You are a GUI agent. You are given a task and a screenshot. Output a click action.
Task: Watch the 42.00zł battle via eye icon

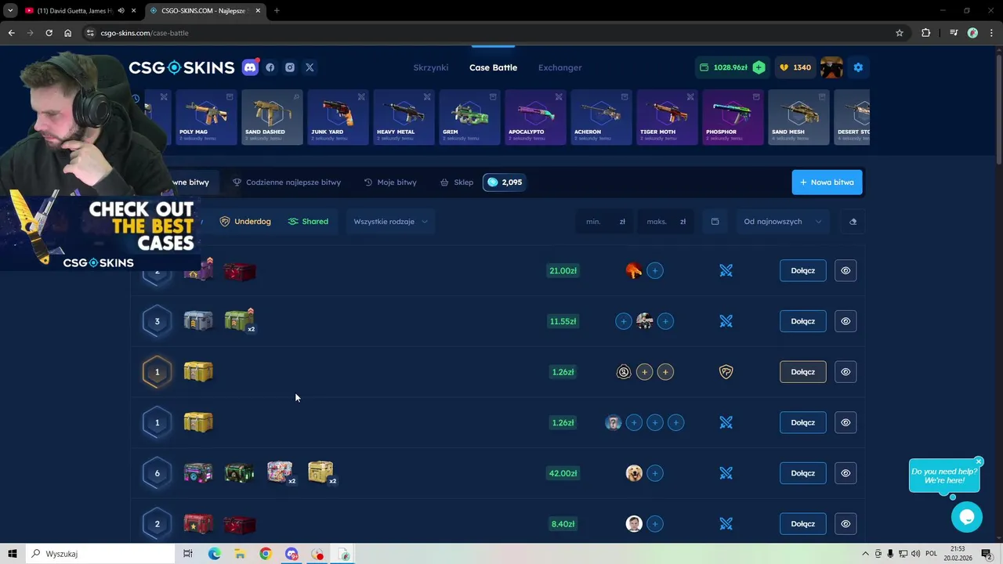point(845,473)
